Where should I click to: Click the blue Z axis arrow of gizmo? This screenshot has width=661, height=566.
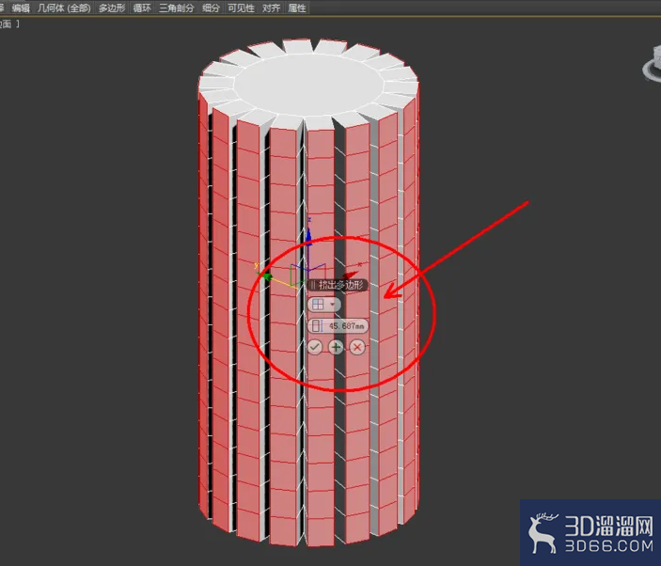point(309,237)
